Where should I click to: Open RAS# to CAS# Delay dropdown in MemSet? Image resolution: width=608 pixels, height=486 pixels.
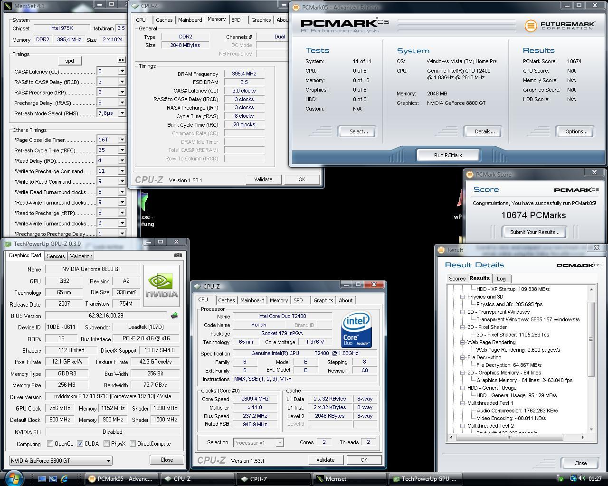pos(122,82)
